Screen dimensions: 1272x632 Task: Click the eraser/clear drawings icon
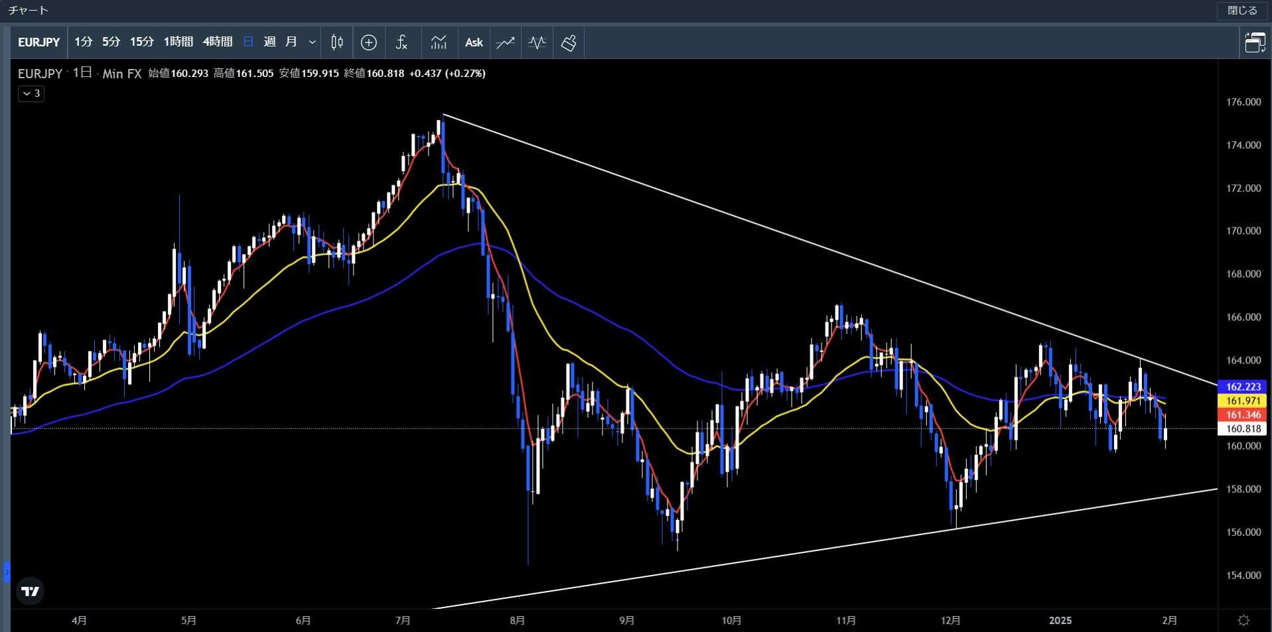coord(569,42)
